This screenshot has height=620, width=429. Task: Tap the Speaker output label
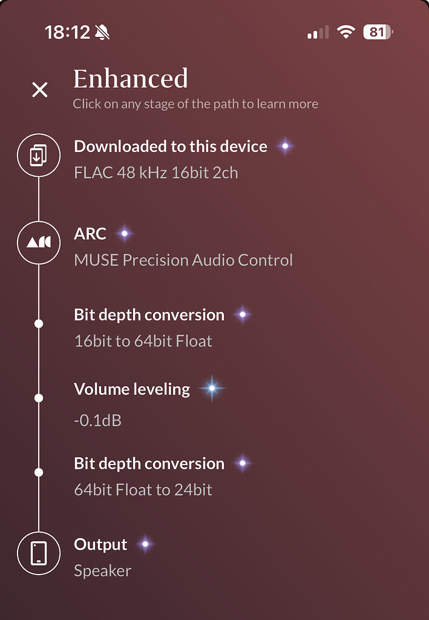[x=102, y=570]
